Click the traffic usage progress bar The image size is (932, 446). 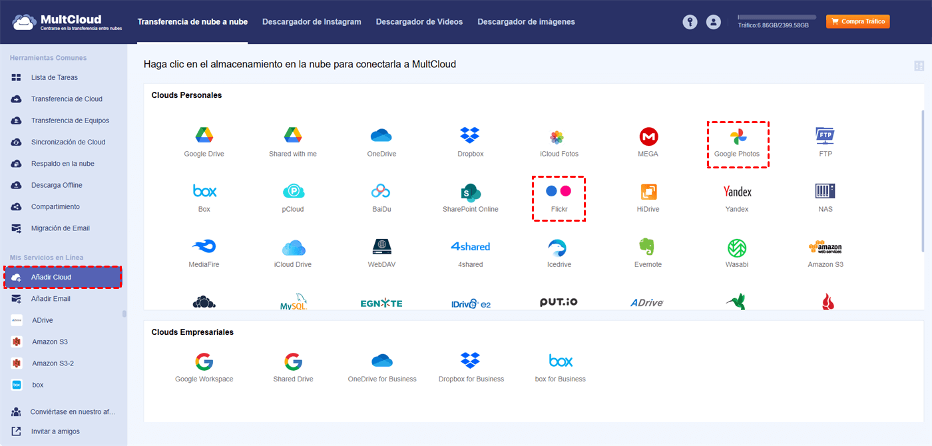point(777,17)
